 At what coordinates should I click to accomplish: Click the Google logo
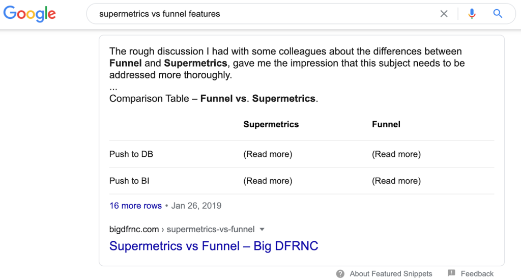click(x=30, y=14)
